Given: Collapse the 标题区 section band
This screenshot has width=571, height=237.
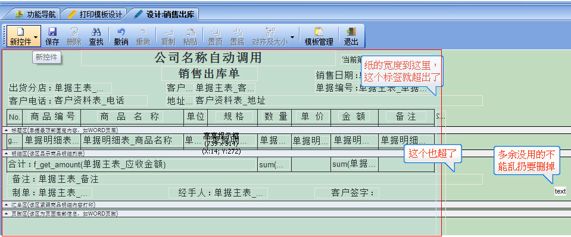Looking at the screenshot, I should click(x=6, y=130).
